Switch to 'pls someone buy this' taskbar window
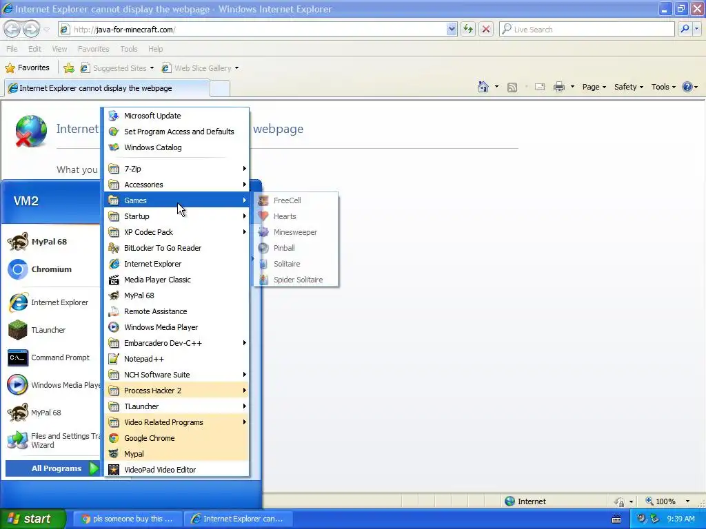Viewport: 706px width, 529px height. [128, 519]
